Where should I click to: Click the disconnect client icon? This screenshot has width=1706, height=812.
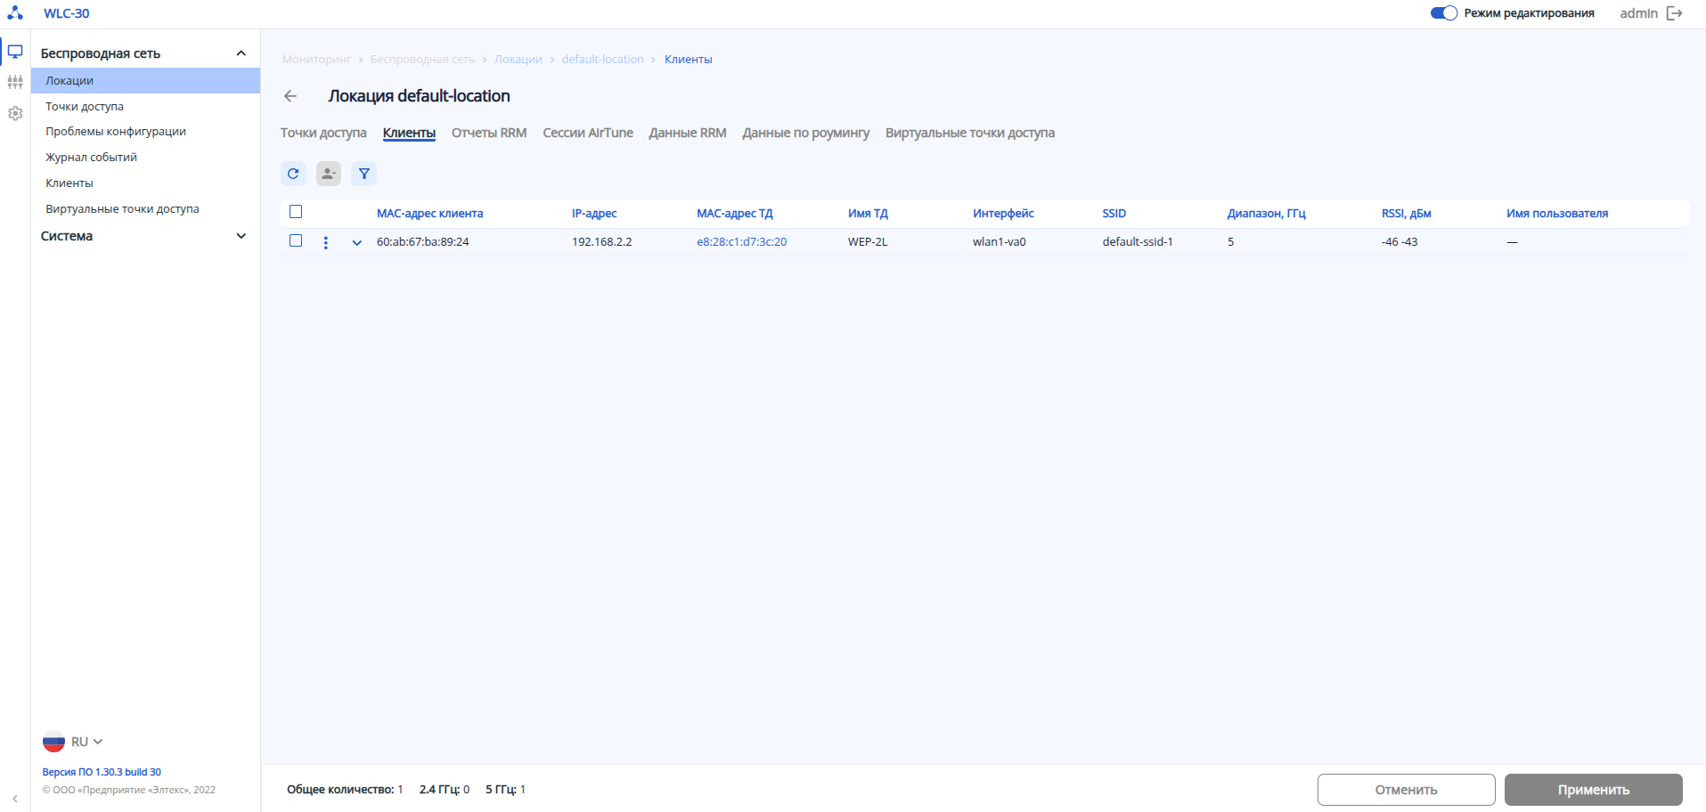click(x=329, y=174)
